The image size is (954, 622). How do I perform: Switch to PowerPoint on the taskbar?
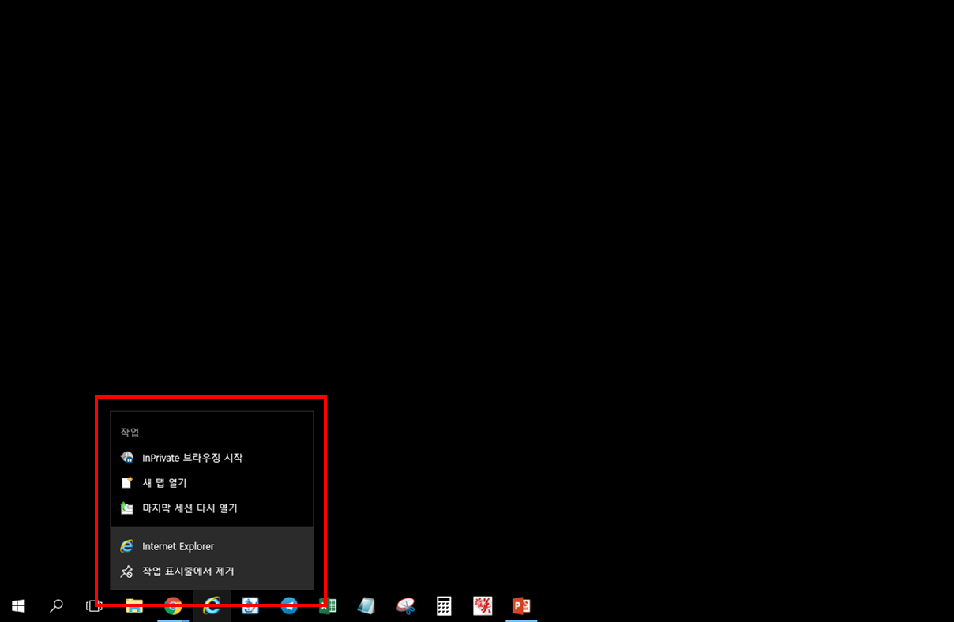coord(521,605)
